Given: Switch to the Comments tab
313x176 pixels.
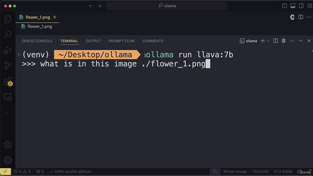Looking at the screenshot, I should [x=153, y=41].
